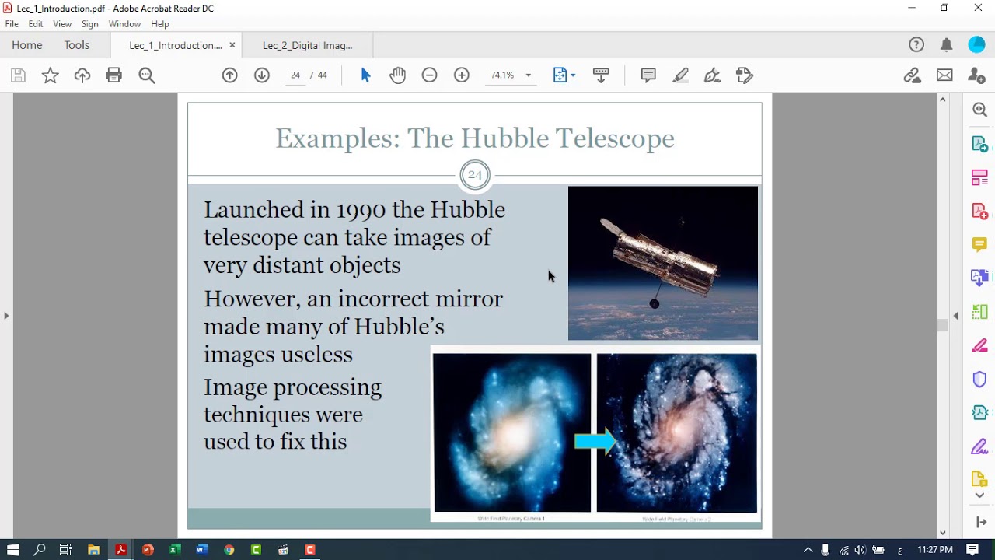Click the vertical scrollbar down arrow
This screenshot has height=560, width=995.
(x=943, y=533)
